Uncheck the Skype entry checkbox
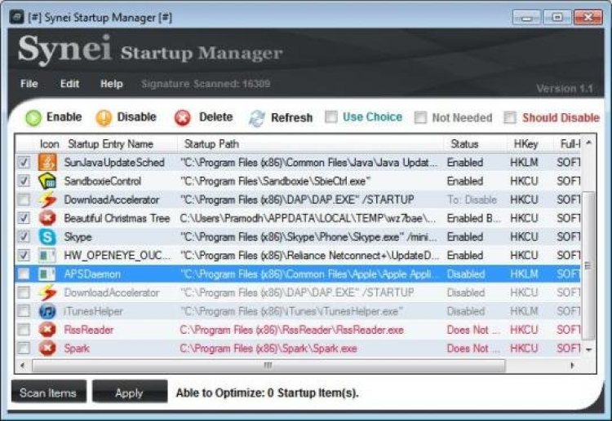This screenshot has width=612, height=421. (24, 237)
